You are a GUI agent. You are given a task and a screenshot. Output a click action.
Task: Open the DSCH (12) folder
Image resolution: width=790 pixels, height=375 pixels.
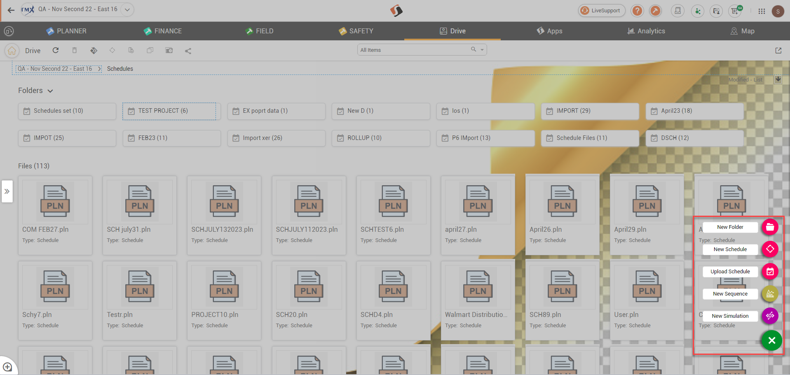(694, 138)
